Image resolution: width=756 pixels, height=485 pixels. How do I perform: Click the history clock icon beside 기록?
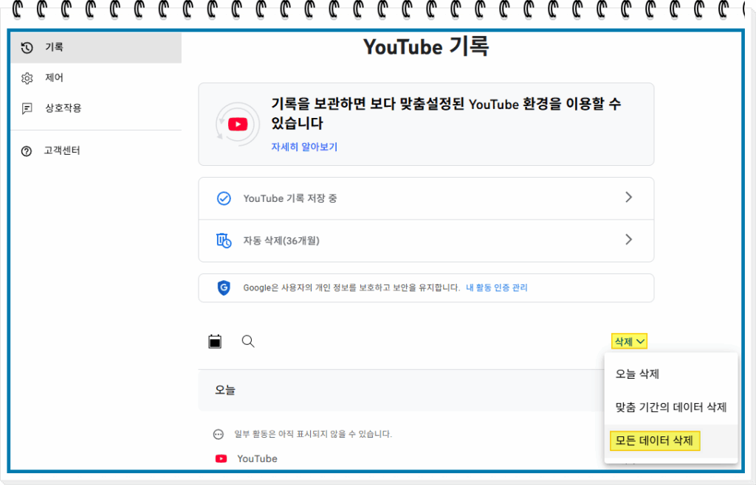[27, 48]
